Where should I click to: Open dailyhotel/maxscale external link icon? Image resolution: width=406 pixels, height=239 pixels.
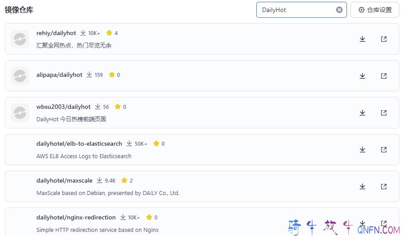pyautogui.click(x=384, y=187)
